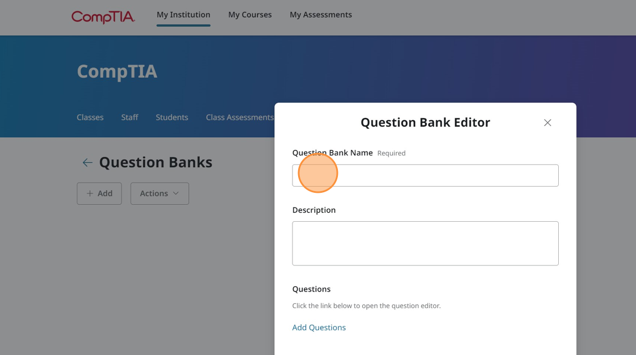Open the Staff tab
The width and height of the screenshot is (636, 355).
coord(129,117)
